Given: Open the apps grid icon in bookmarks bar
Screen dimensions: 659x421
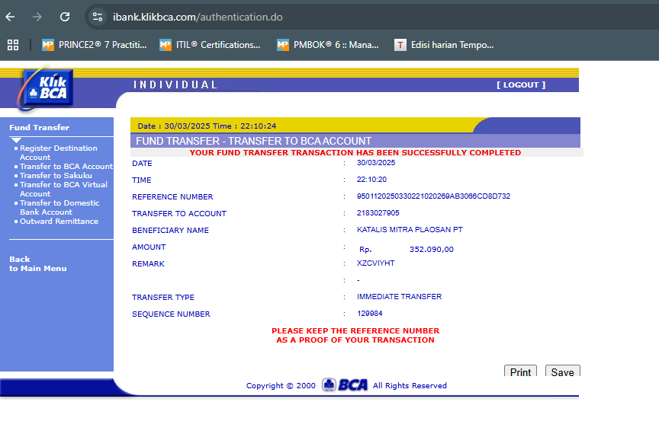Looking at the screenshot, I should (13, 45).
